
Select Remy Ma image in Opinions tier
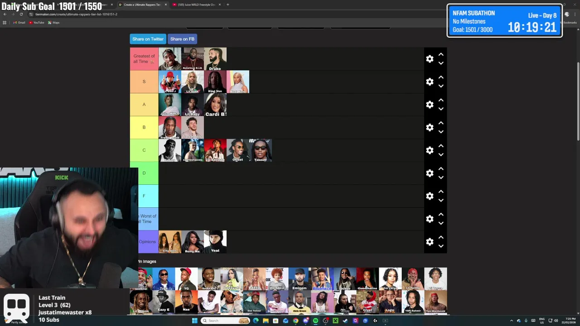tap(193, 242)
